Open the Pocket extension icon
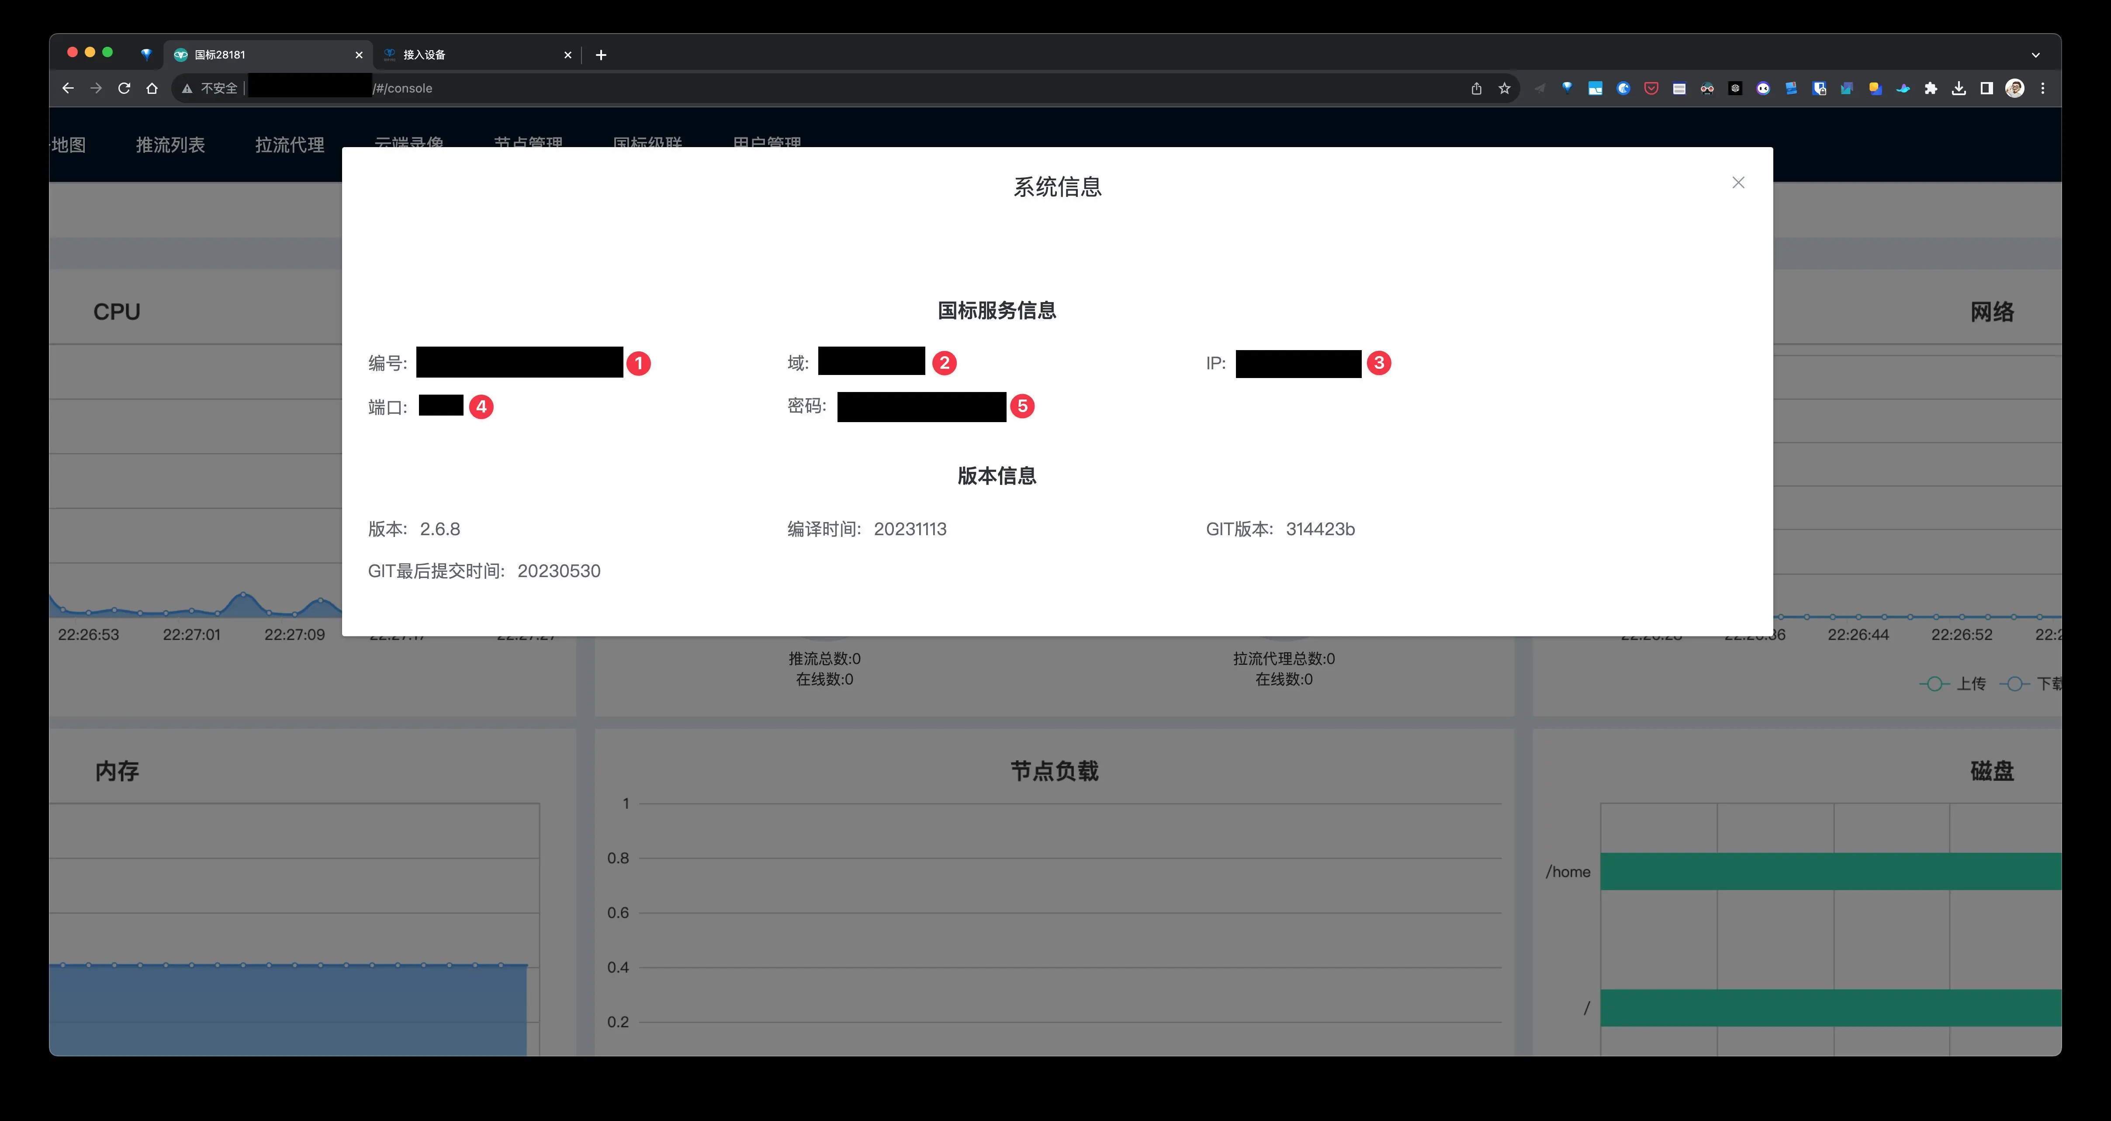 pyautogui.click(x=1651, y=89)
